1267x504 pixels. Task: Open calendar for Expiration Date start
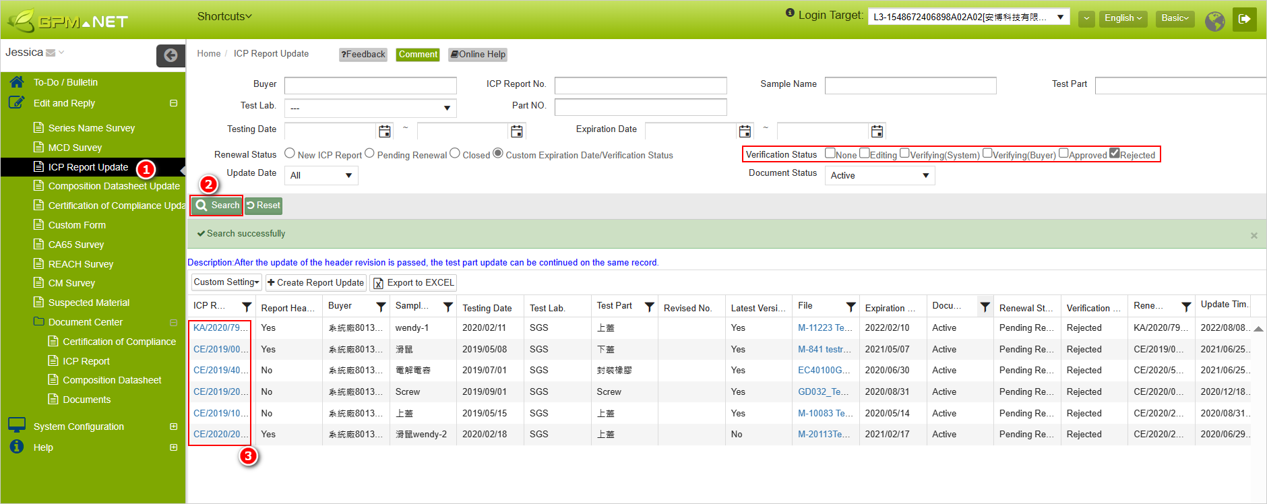[x=745, y=131]
